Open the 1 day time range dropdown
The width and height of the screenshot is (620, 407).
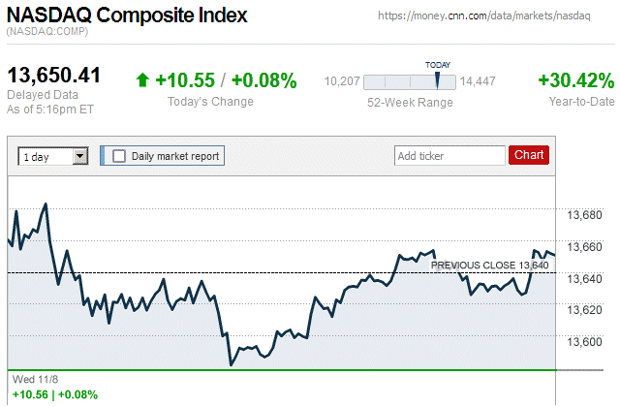tap(53, 155)
